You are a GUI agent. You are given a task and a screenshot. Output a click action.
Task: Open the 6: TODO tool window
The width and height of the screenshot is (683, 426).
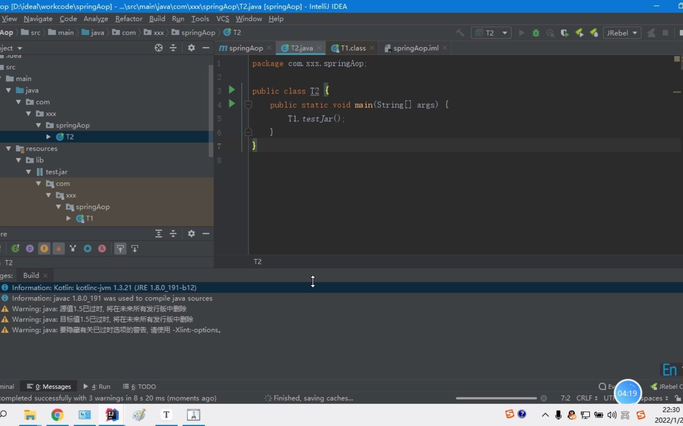[x=139, y=387]
